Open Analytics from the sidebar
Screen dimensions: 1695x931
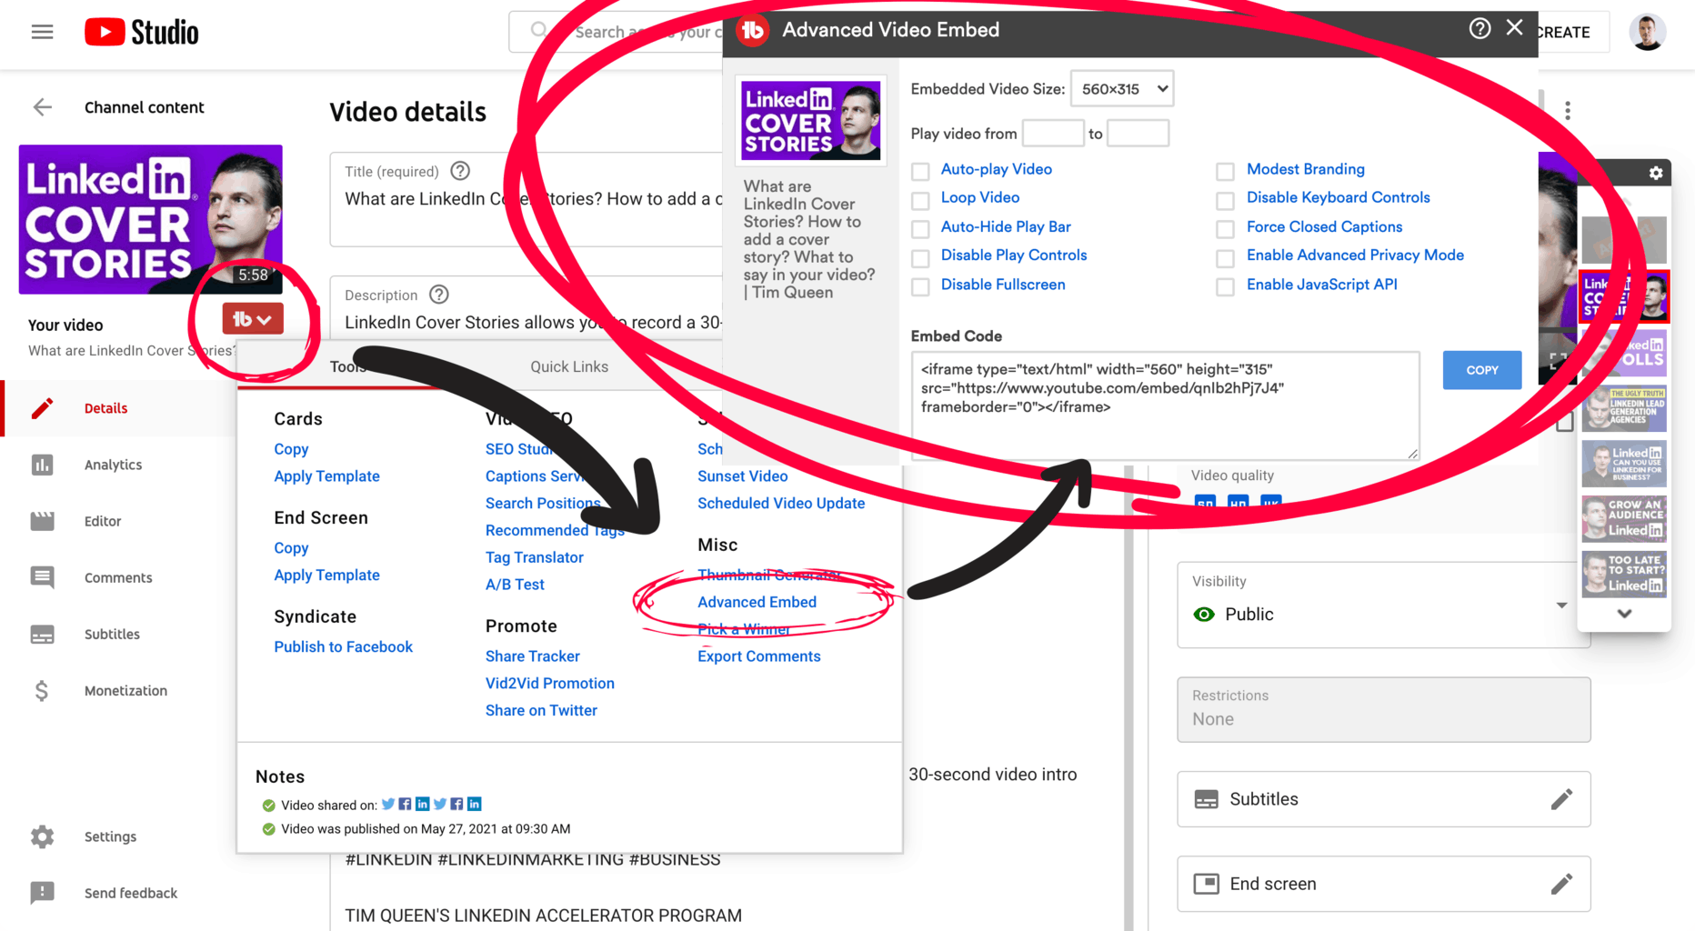click(x=113, y=465)
